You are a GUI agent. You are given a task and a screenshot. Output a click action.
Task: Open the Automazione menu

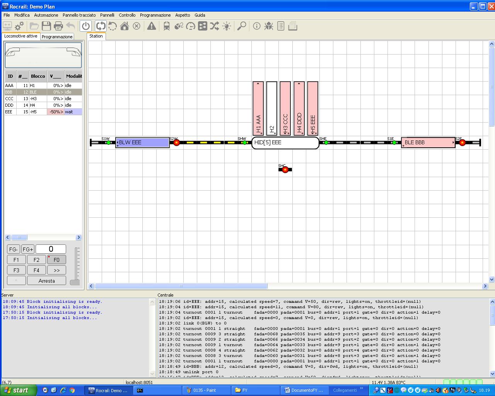[46, 15]
